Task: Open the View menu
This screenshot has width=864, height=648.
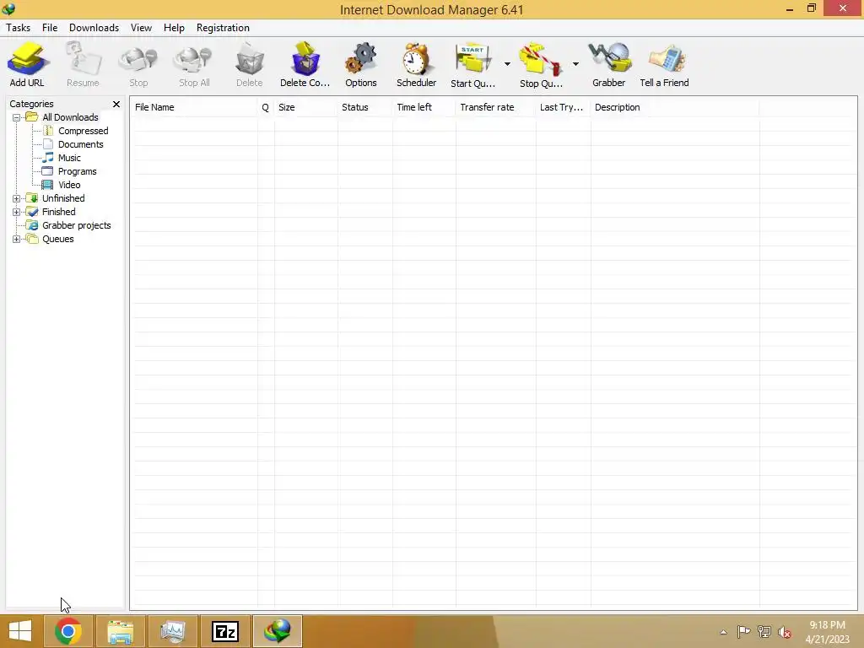Action: click(141, 28)
